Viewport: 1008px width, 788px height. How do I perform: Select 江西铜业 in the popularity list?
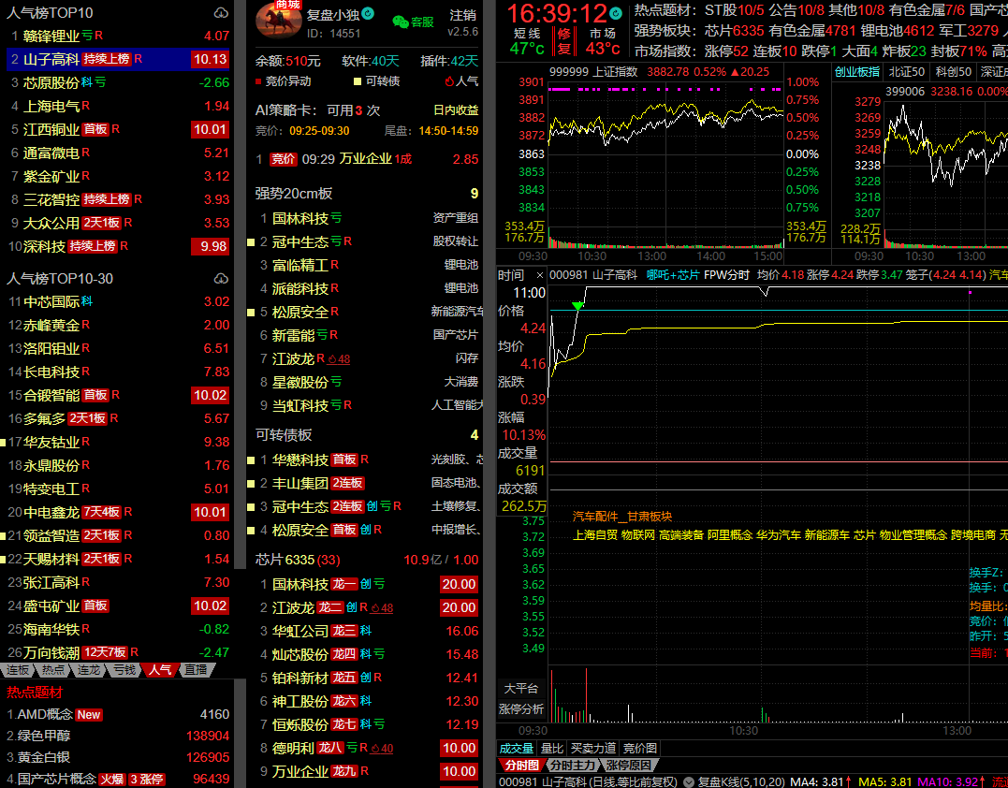(51, 129)
